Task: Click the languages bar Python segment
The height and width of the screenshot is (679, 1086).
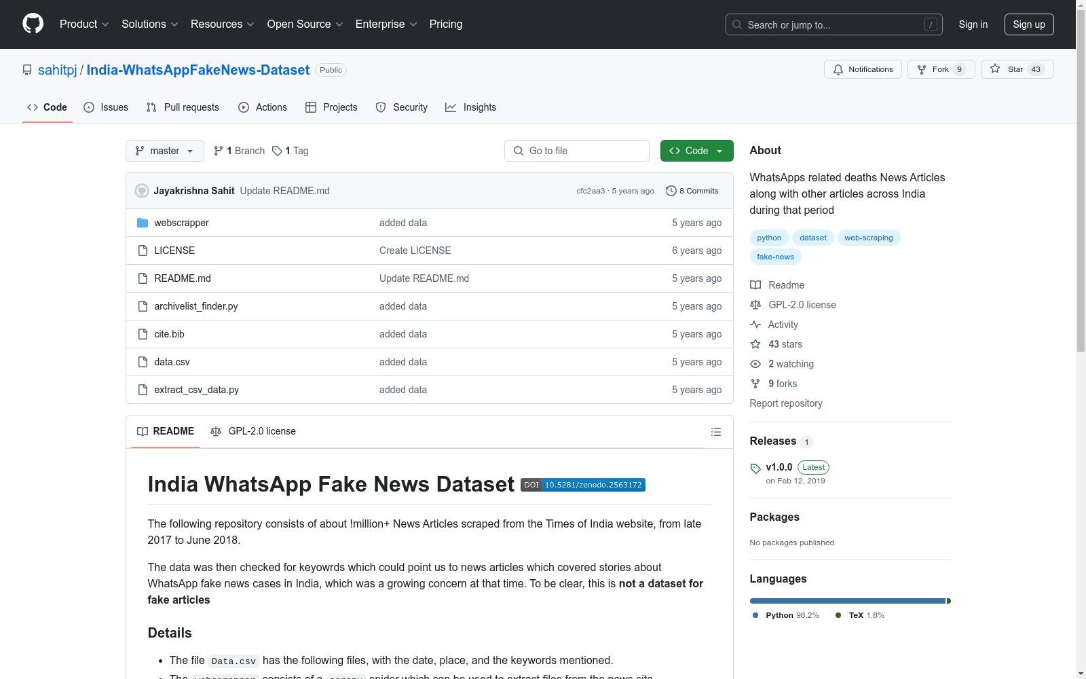Action: tap(848, 601)
